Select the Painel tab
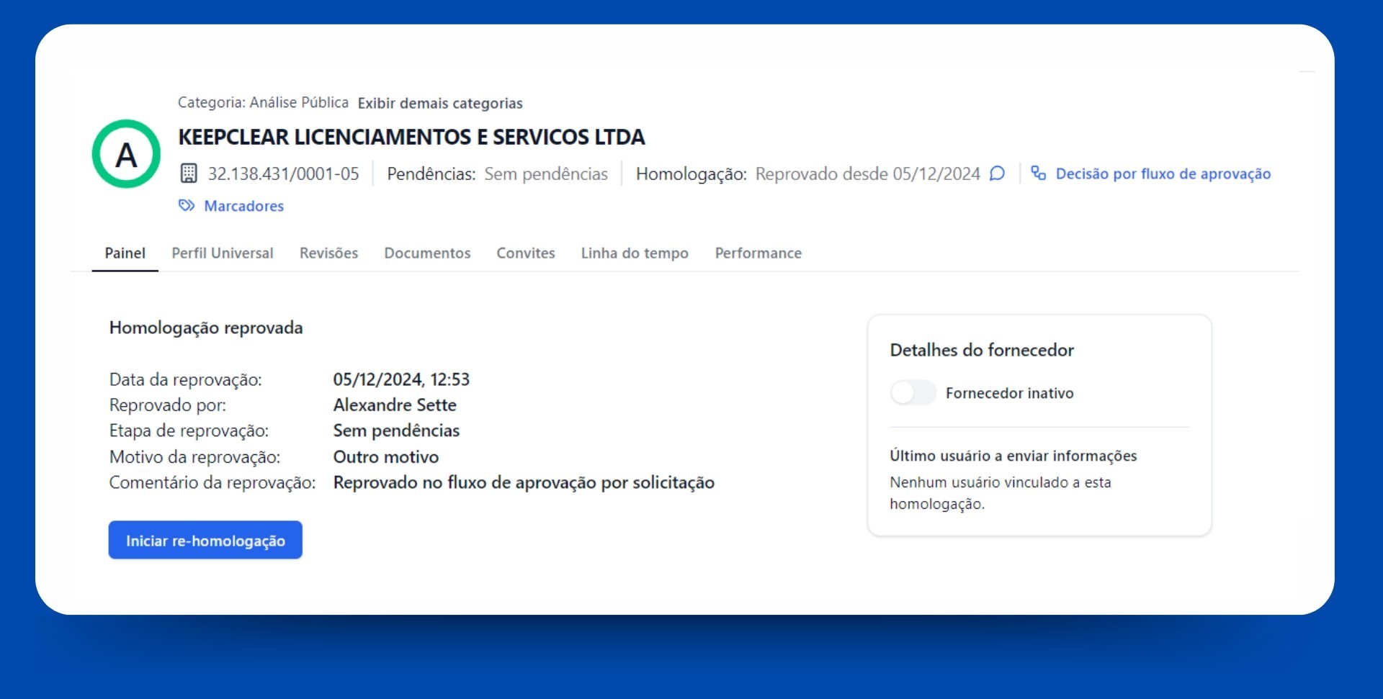 [x=125, y=253]
